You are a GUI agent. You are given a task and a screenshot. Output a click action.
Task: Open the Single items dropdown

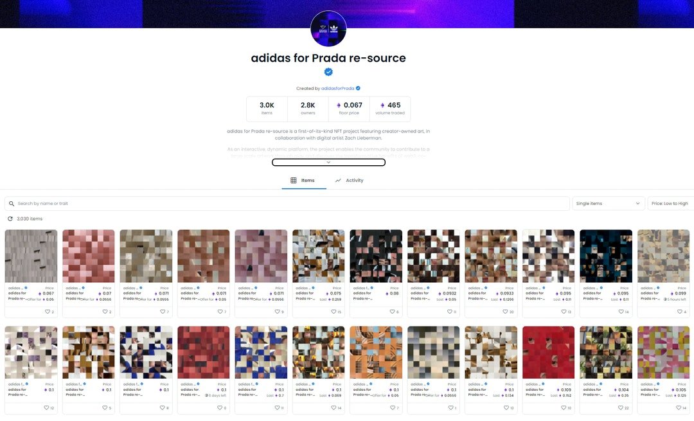(608, 204)
